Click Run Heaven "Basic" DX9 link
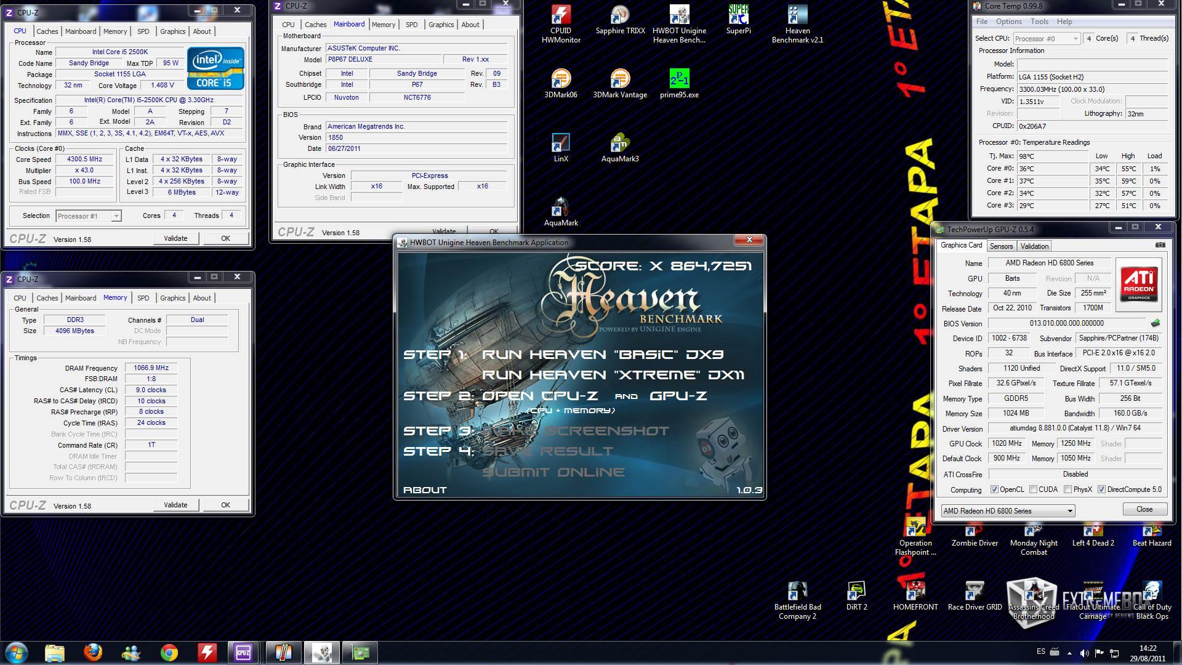1182x665 pixels. (x=603, y=355)
